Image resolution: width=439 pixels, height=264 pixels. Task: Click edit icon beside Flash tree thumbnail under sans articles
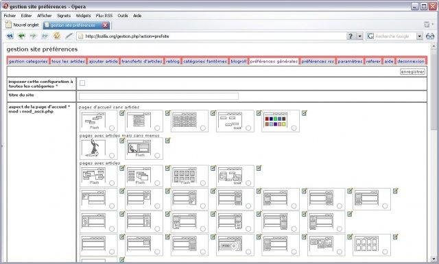click(x=122, y=113)
